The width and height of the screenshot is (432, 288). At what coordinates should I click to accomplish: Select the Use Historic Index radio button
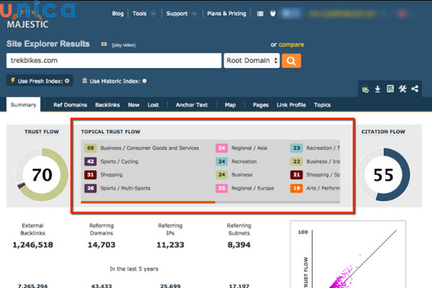(x=145, y=81)
